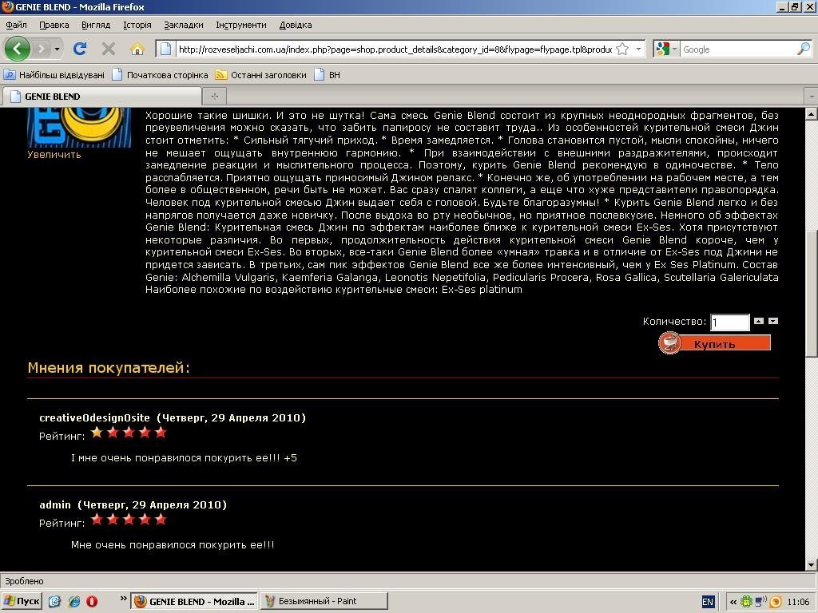
Task: Open the Вигляд menu
Action: click(x=96, y=25)
